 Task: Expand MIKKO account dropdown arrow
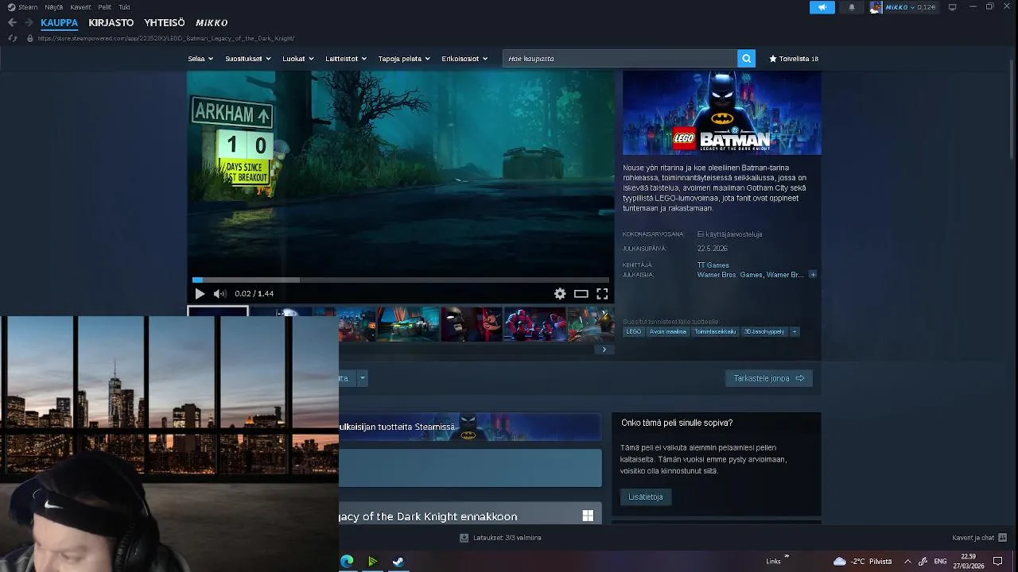pyautogui.click(x=912, y=7)
